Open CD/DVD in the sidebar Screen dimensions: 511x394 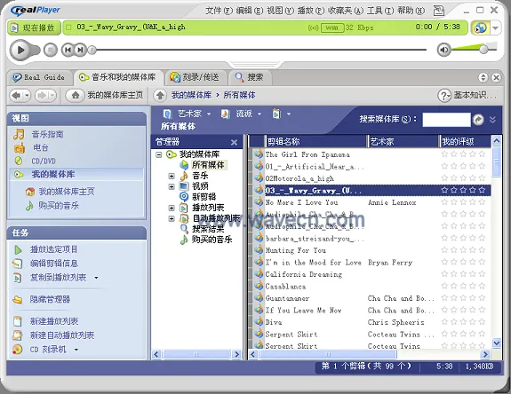(x=44, y=161)
